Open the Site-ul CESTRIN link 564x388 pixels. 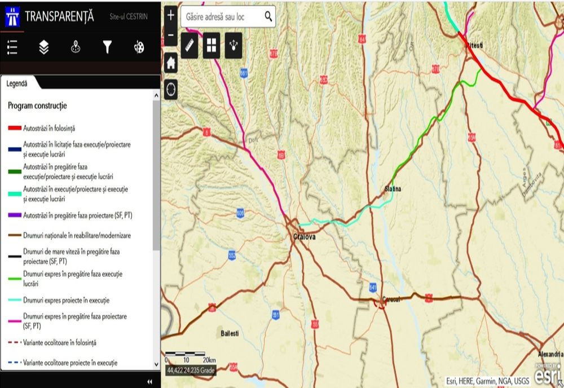(x=129, y=17)
